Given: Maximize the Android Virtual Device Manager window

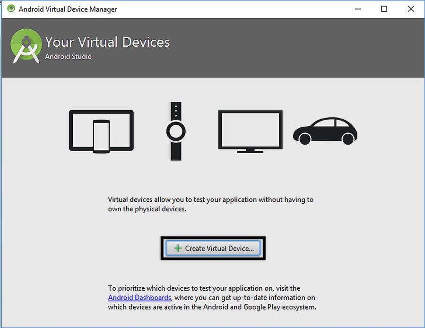Looking at the screenshot, I should click(x=384, y=9).
